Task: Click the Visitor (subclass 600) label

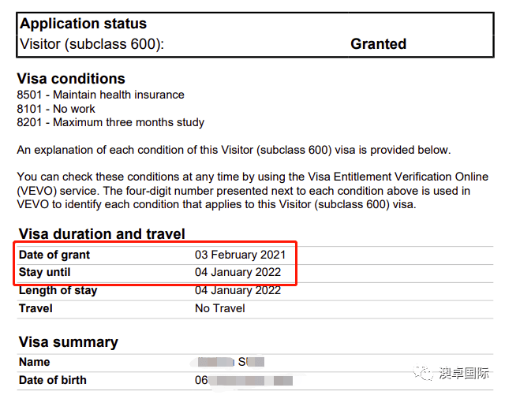Action: [92, 44]
